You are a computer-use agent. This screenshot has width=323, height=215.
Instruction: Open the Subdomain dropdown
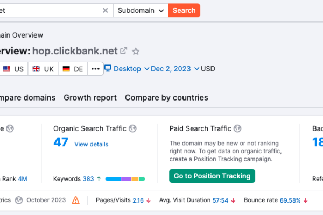tap(141, 10)
